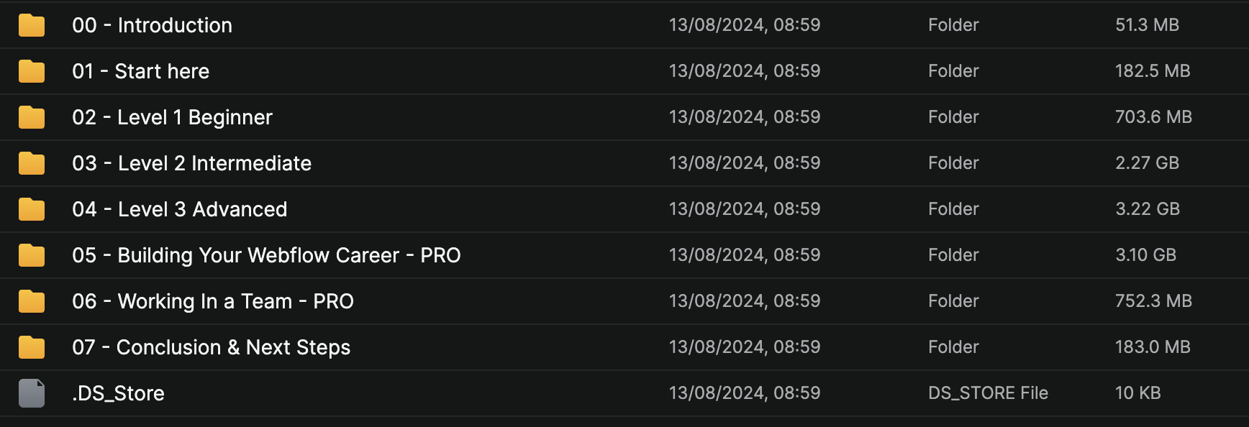Image resolution: width=1249 pixels, height=427 pixels.
Task: Select the .DS_Store file name
Action: click(x=118, y=393)
